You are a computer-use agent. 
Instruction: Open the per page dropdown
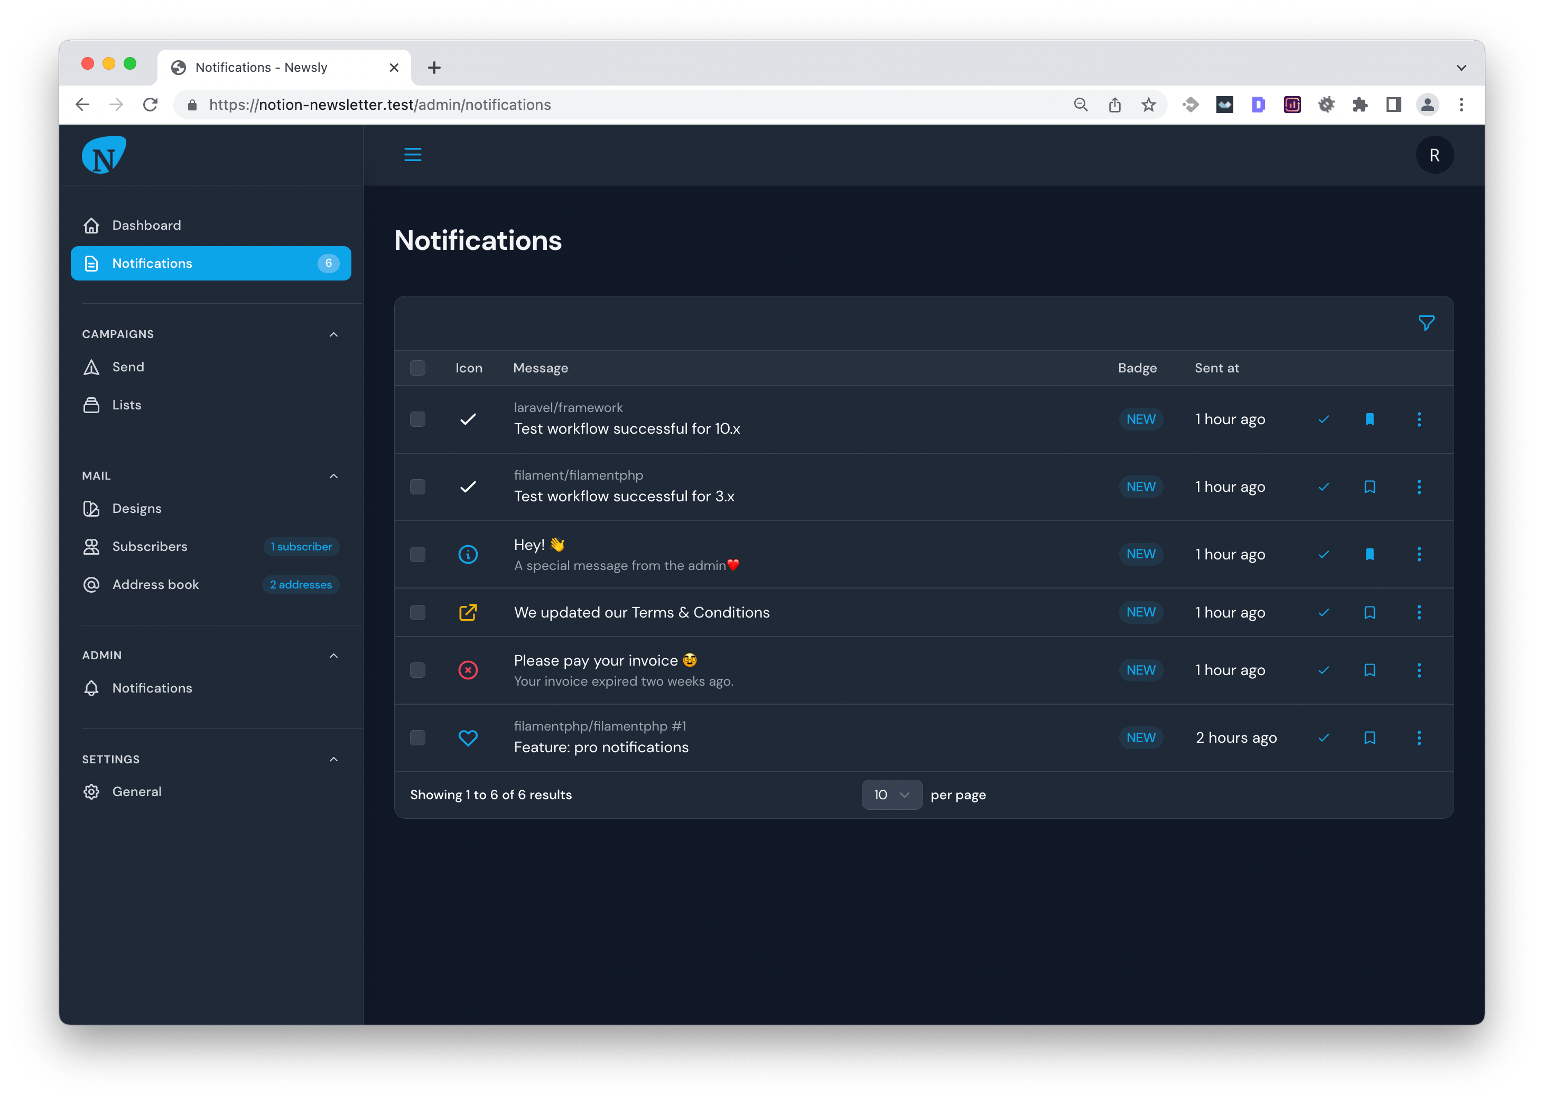891,794
